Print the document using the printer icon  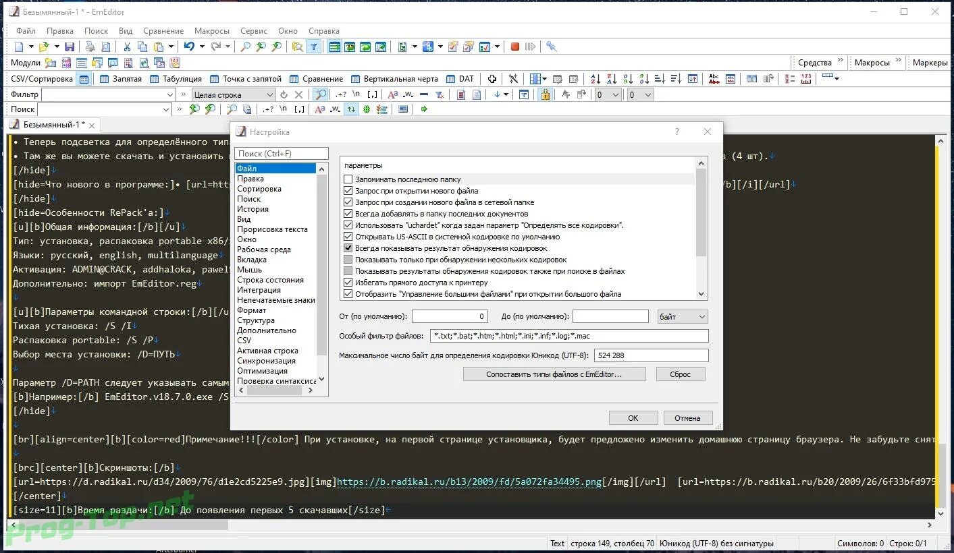pyautogui.click(x=90, y=47)
